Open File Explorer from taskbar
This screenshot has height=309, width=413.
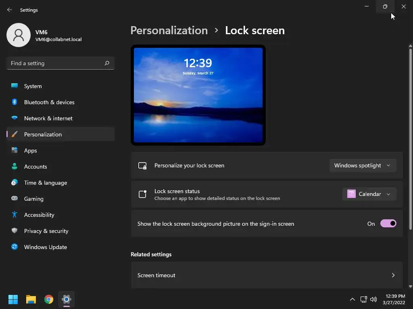pos(31,299)
